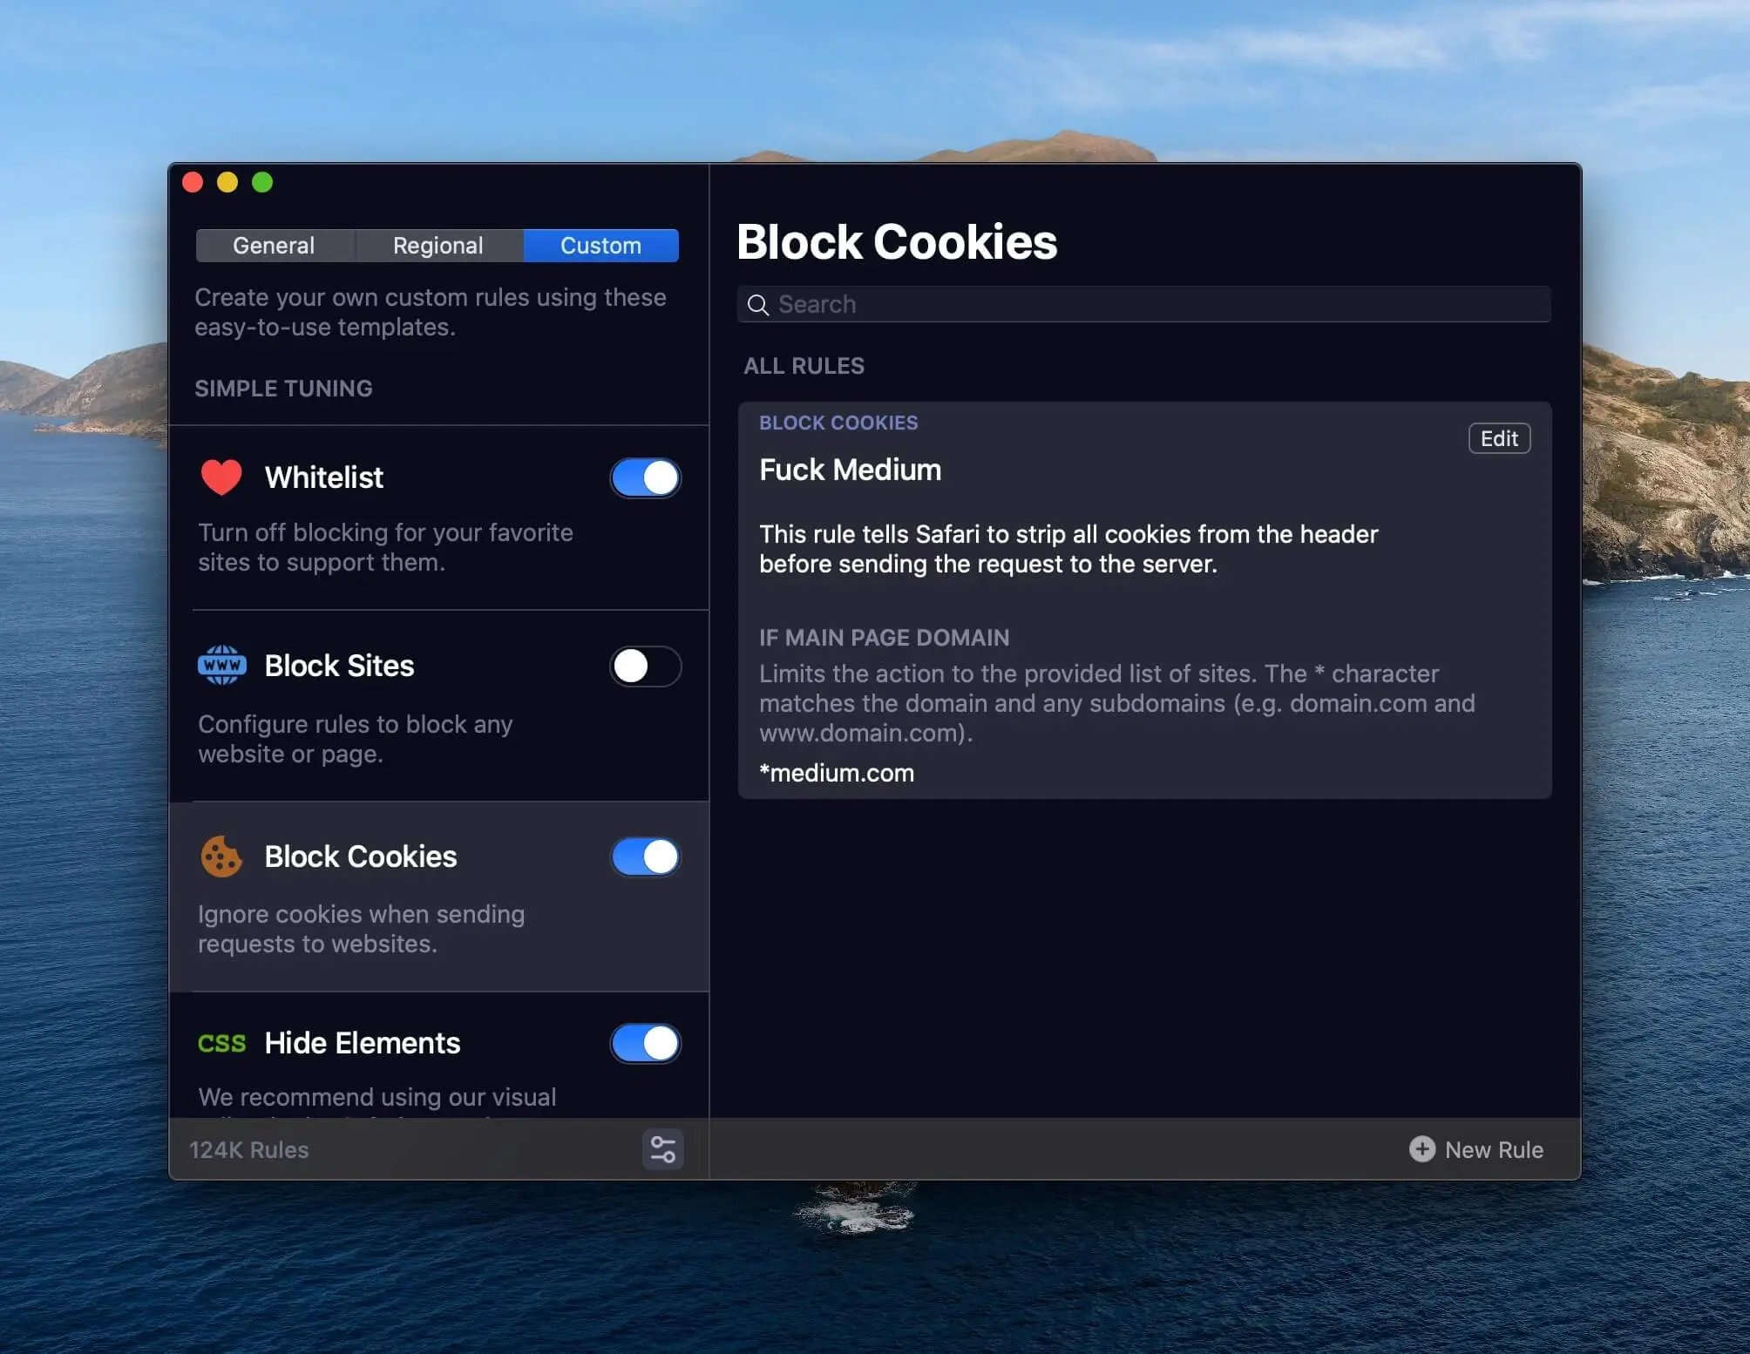Select the Custom tab
The height and width of the screenshot is (1354, 1750).
[600, 246]
